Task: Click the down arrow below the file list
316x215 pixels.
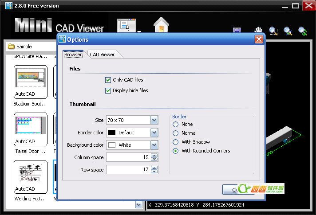Action: click(x=138, y=205)
